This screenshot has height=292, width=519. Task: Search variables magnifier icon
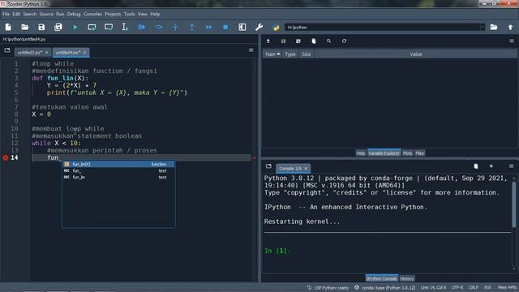328,41
